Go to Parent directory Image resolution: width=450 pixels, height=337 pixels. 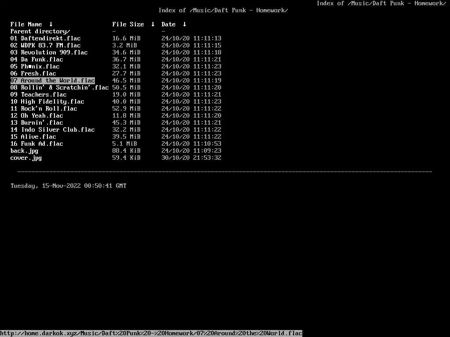point(40,31)
